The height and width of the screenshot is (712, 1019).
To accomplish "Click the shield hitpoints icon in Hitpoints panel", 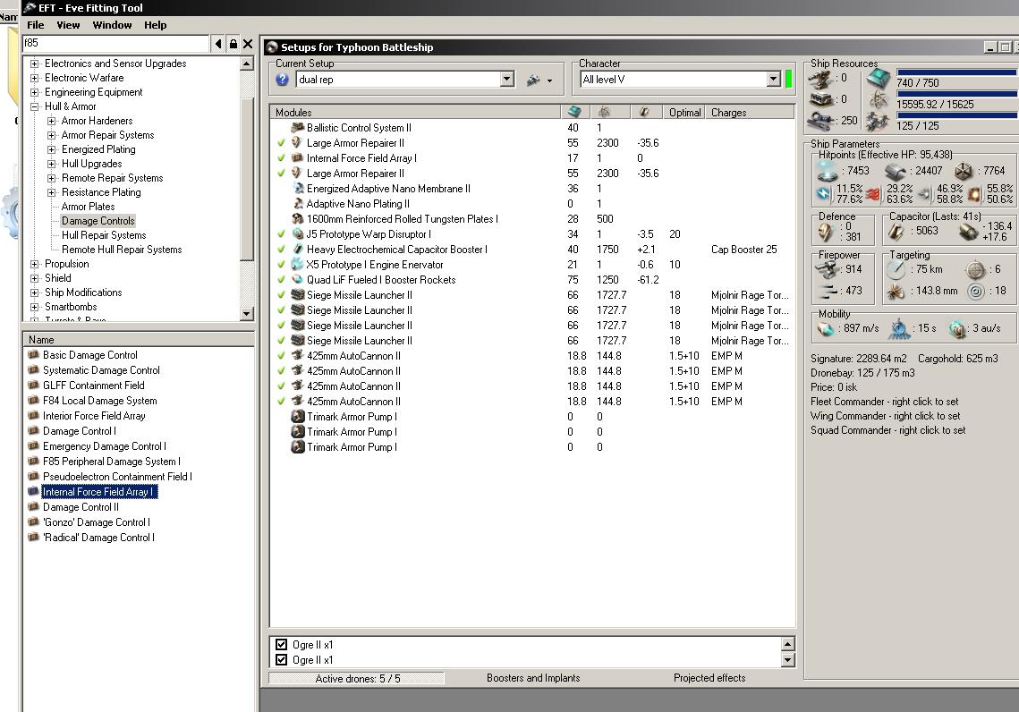I will [x=827, y=171].
